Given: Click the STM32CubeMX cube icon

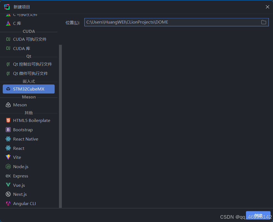Looking at the screenshot, I should coord(8,89).
